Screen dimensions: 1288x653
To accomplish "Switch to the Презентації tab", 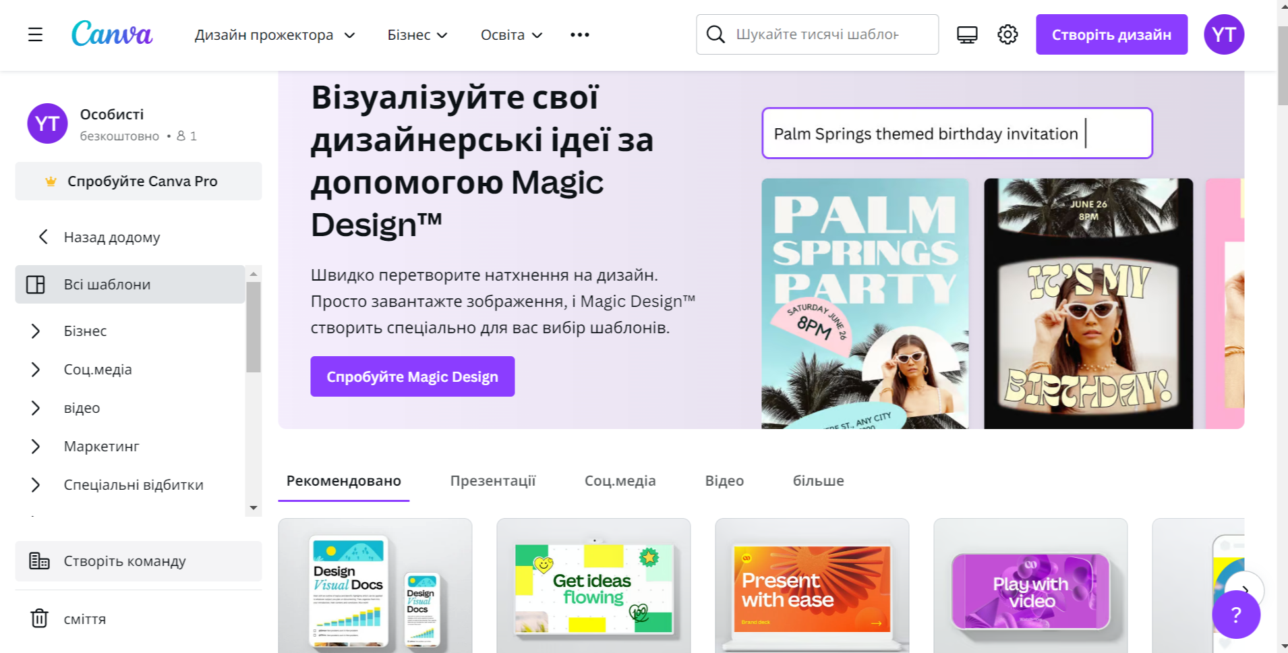I will [493, 481].
